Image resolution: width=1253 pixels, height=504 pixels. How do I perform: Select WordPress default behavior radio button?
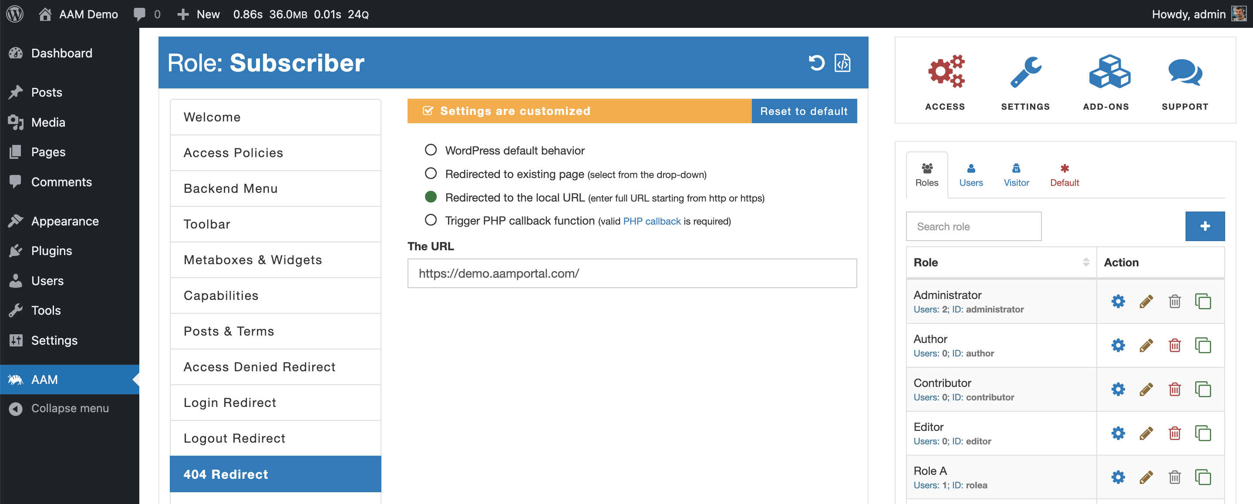coord(430,149)
